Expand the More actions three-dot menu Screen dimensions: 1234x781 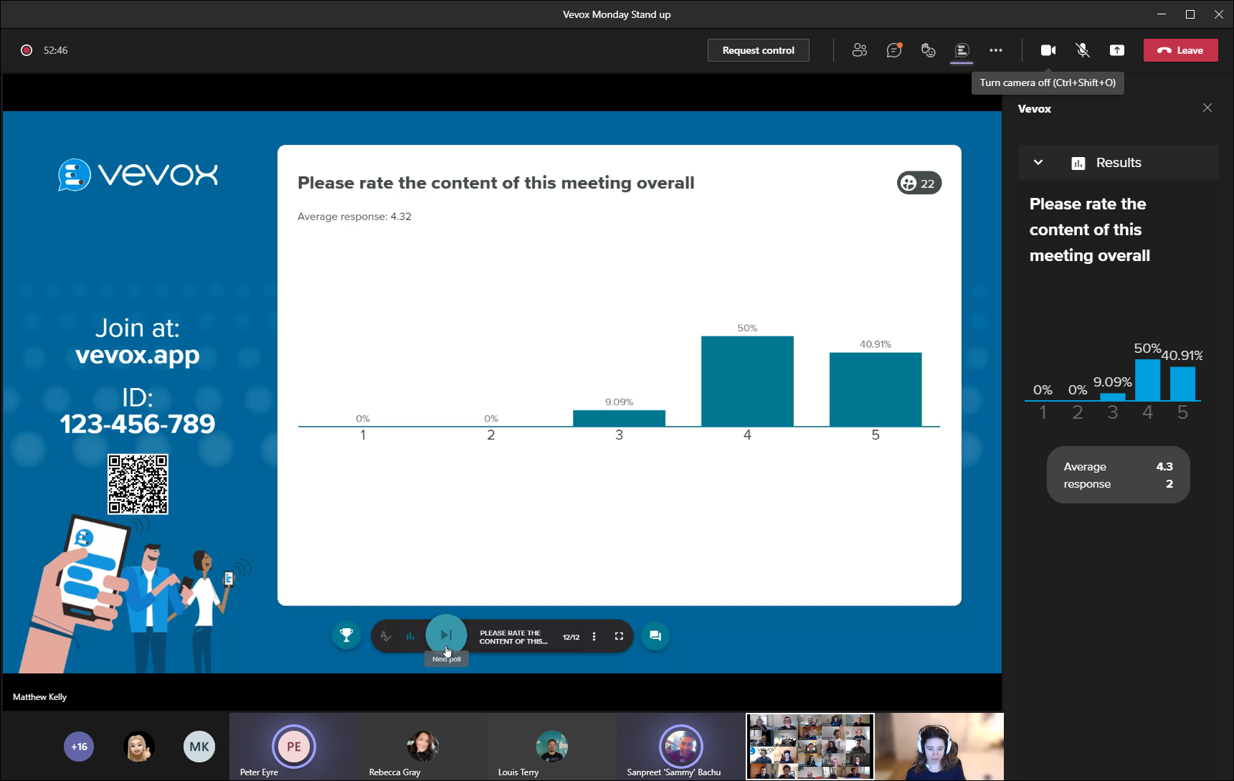click(x=996, y=50)
